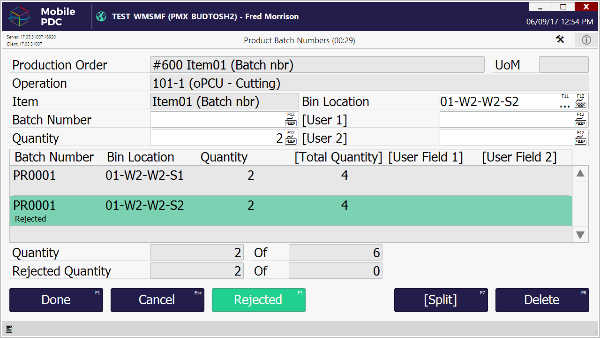Viewport: 600px width, 338px height.
Task: Toggle the green Rejected button
Action: click(258, 300)
